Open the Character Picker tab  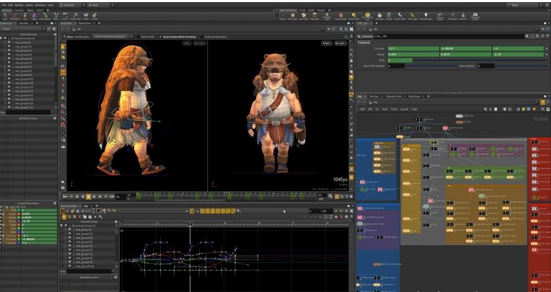click(x=393, y=96)
